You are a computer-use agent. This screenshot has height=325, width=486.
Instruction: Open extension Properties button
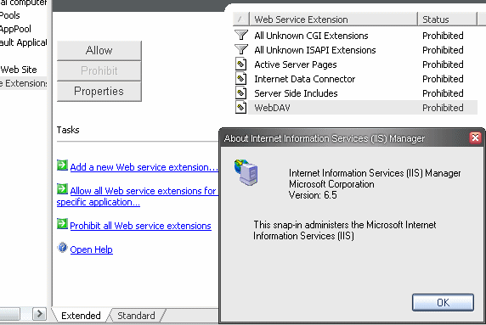tap(99, 92)
